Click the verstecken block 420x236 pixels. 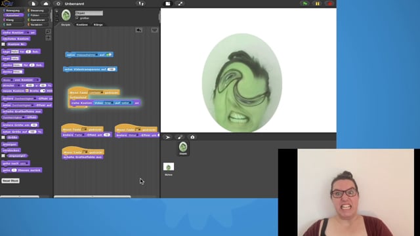(x=11, y=150)
